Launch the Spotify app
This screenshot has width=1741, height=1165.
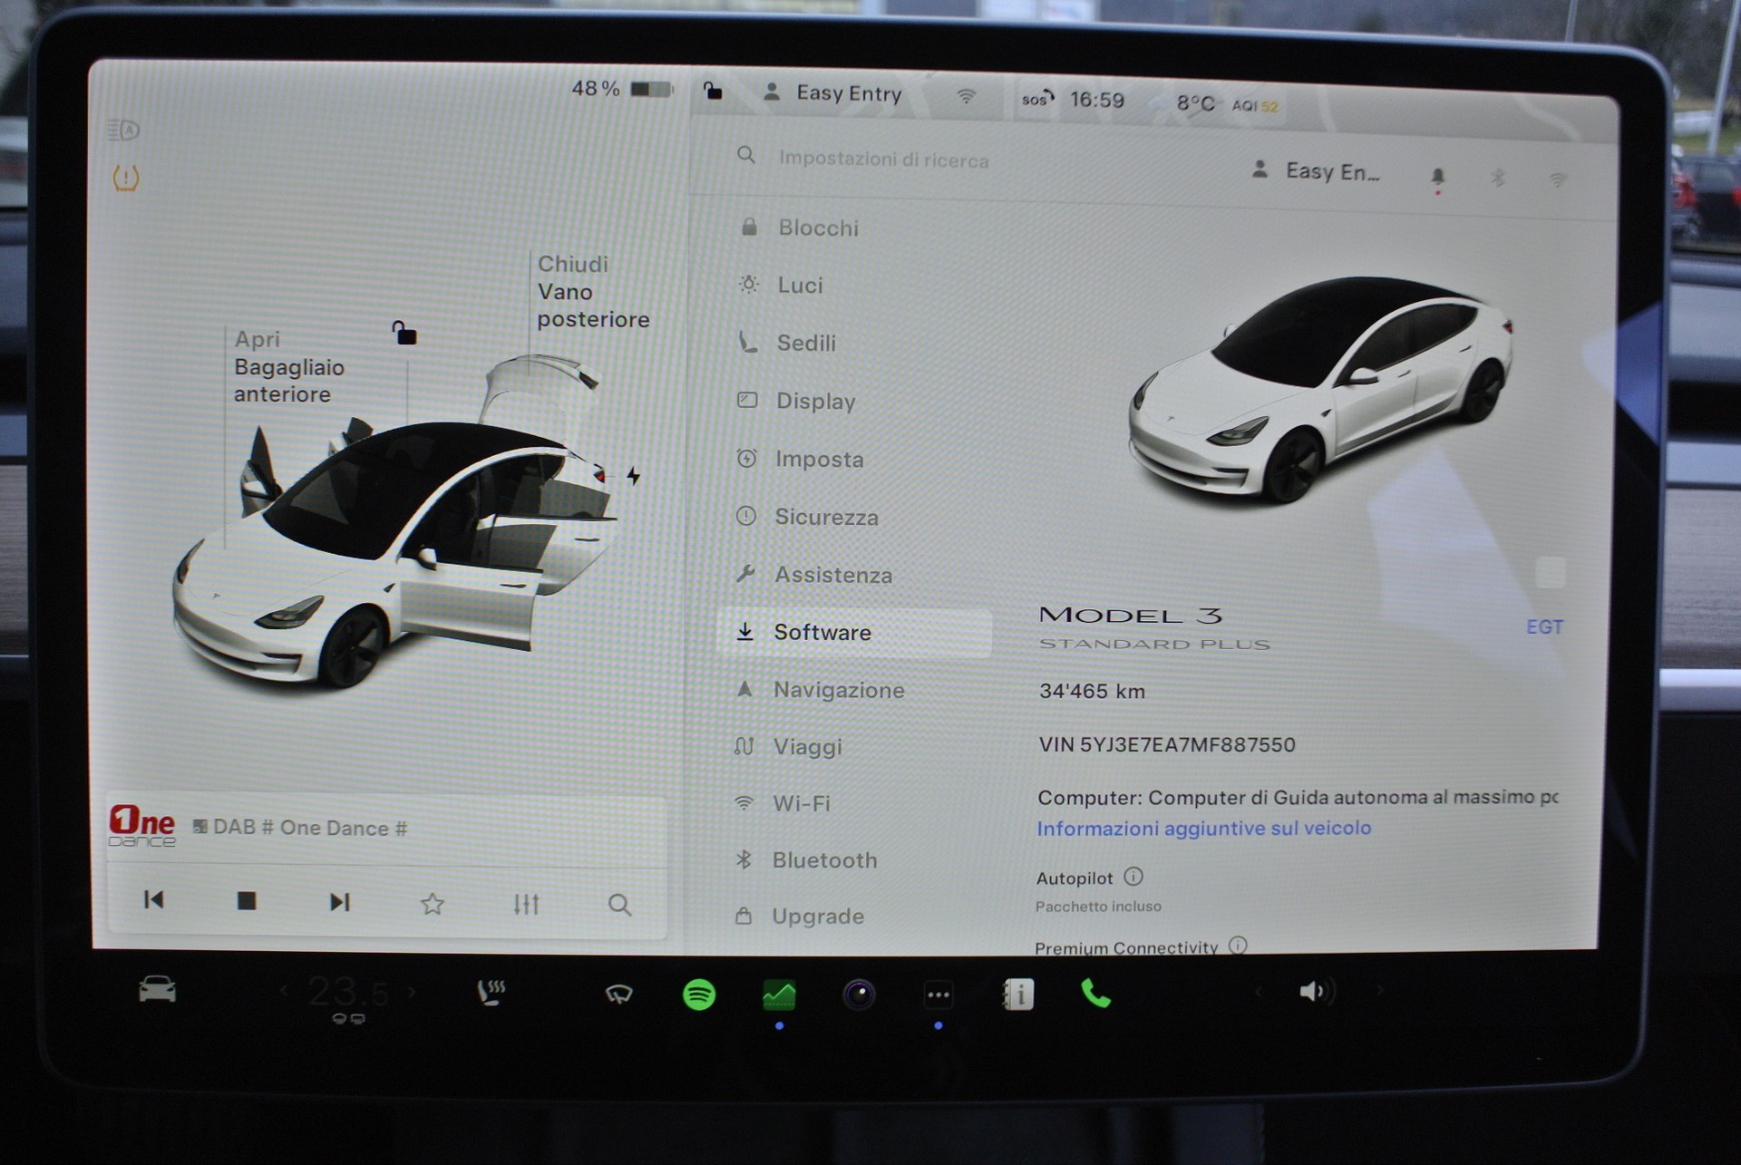point(699,995)
